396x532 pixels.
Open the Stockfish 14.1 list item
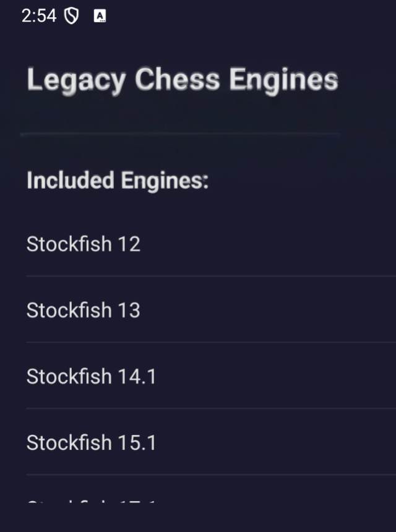[91, 376]
